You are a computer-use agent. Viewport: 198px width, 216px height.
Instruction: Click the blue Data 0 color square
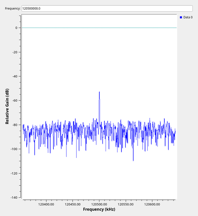[181, 17]
